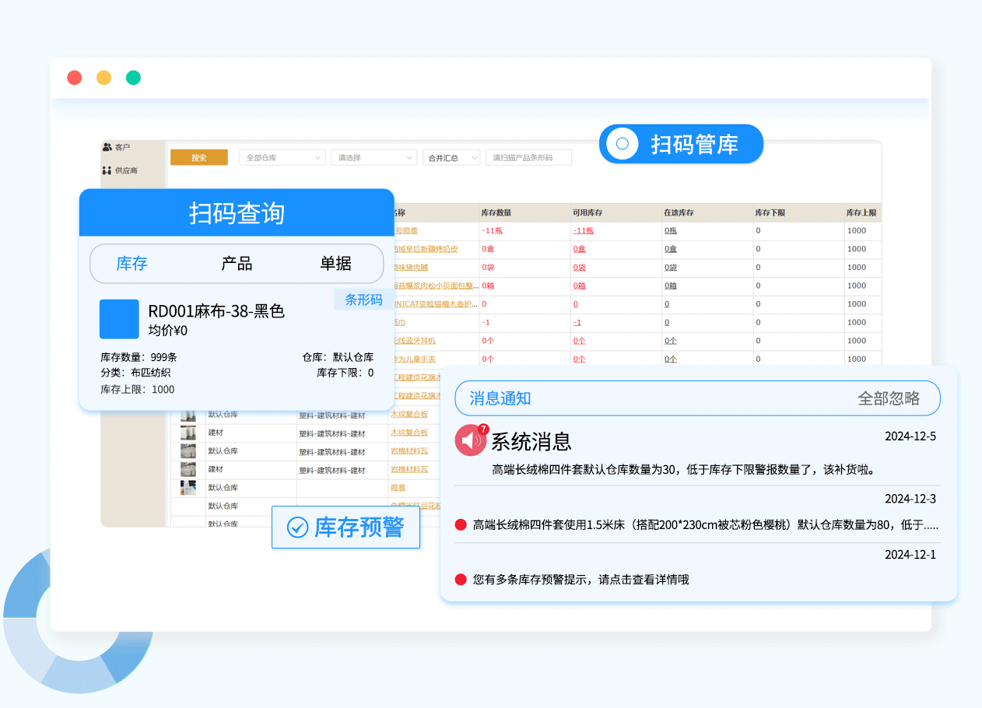This screenshot has width=982, height=708.
Task: Open the 合并汇总 dropdown
Action: pyautogui.click(x=451, y=158)
